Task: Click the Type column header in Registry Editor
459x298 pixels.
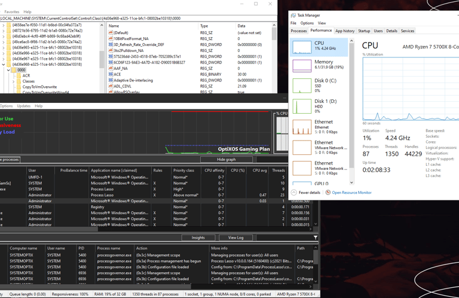Action: [x=216, y=26]
